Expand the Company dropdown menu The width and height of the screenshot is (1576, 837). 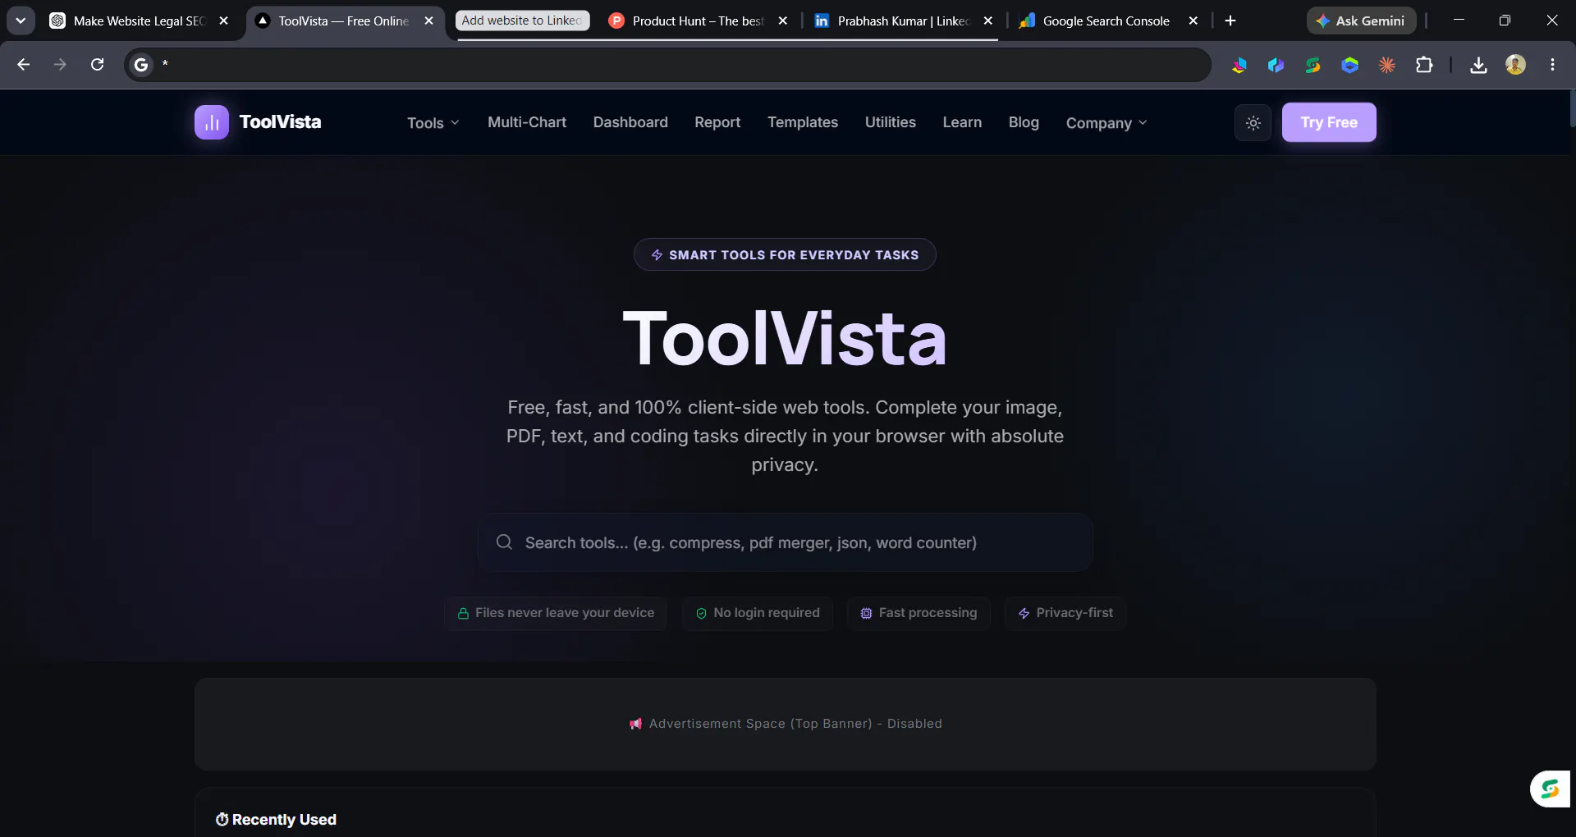(x=1106, y=123)
